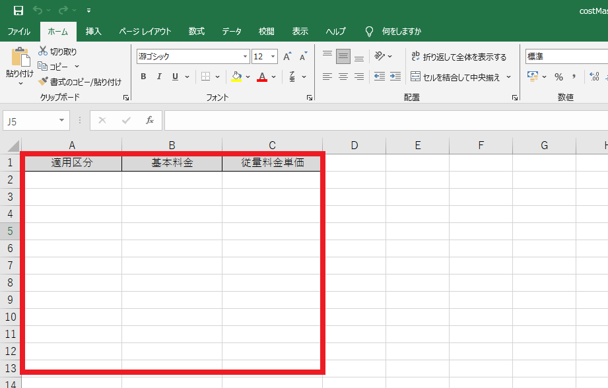Switch to the 数式 (Formulas) tab
608x388 pixels.
[x=196, y=31]
